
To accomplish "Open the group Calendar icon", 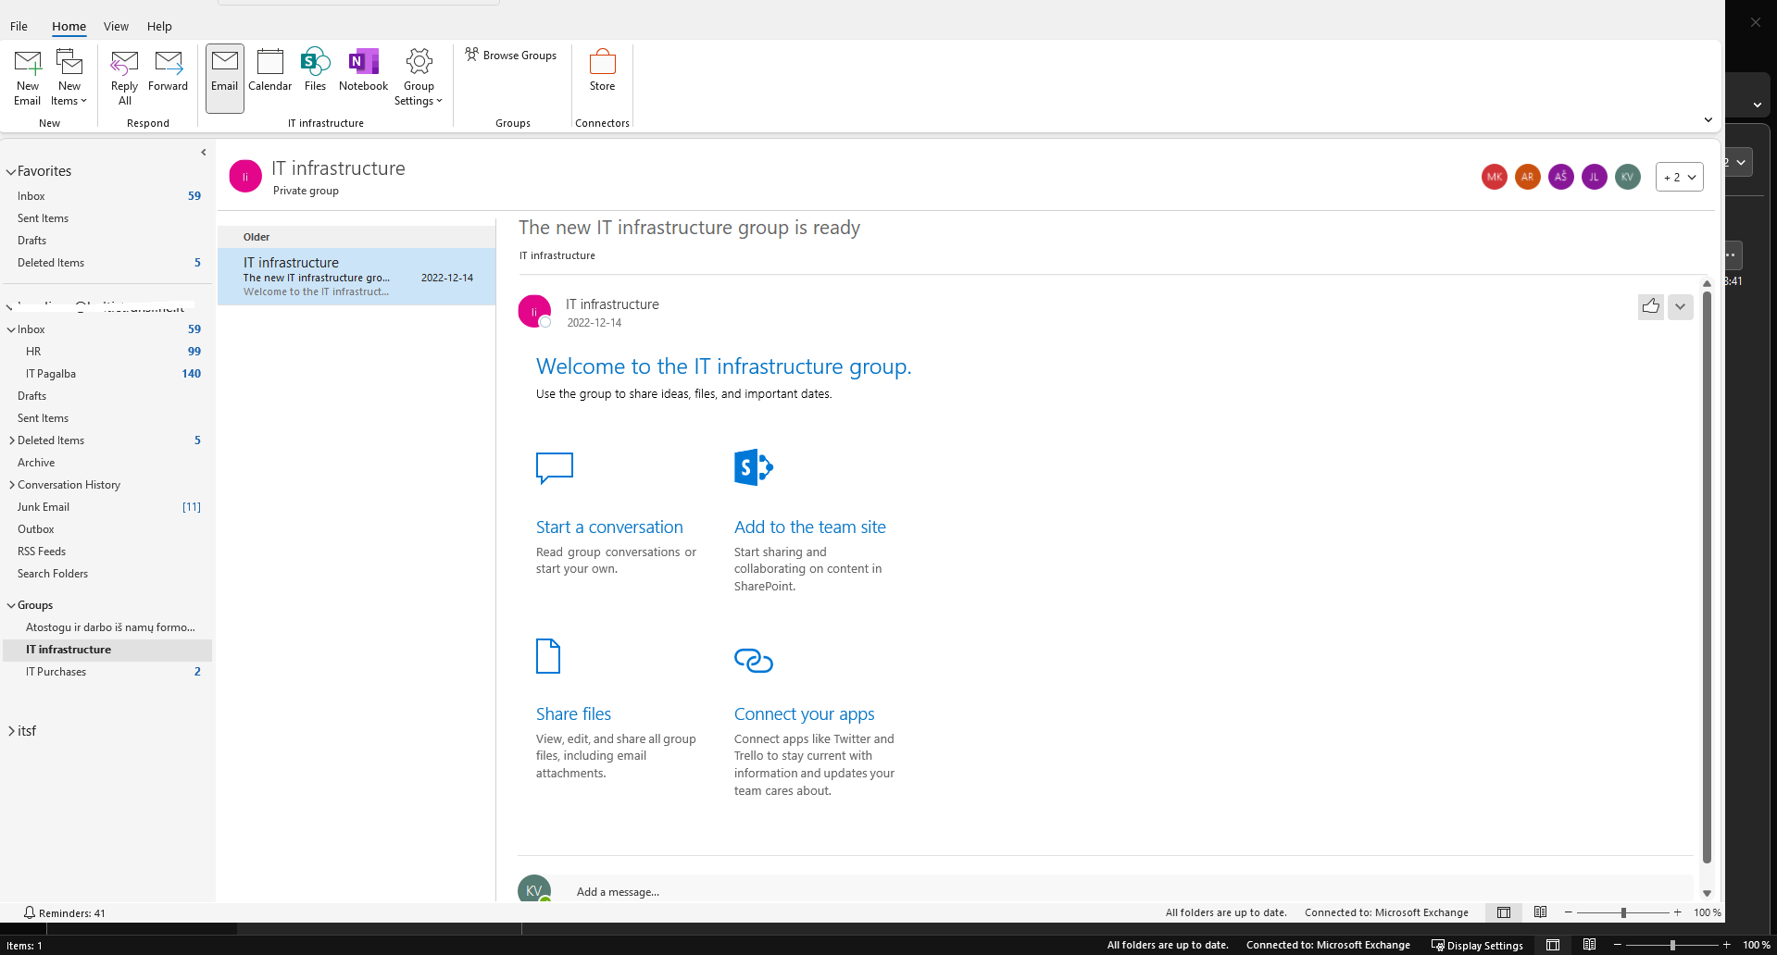I will tap(269, 77).
